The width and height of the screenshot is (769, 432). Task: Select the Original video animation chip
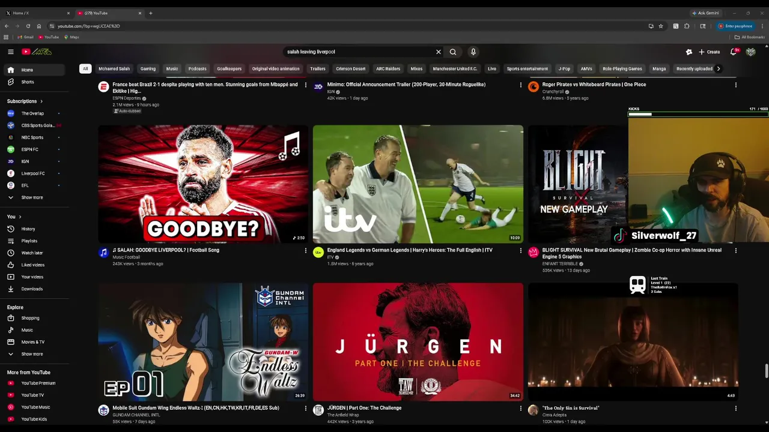point(276,68)
